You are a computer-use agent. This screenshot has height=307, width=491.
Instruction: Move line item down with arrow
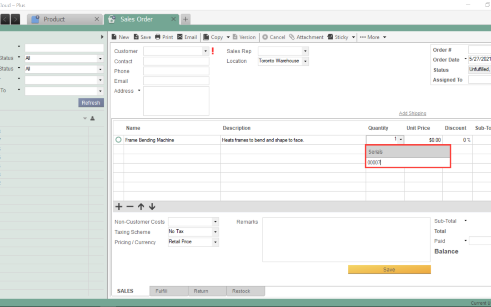pos(152,207)
